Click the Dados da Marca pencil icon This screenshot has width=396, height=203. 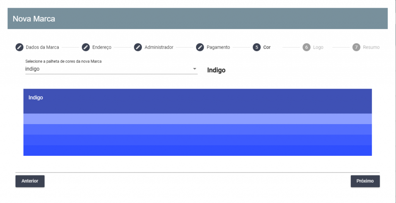pyautogui.click(x=19, y=47)
